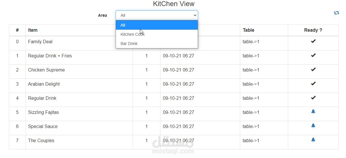Image resolution: width=346 pixels, height=158 pixels.
Task: Click the Arabian Delight ready checkmark
Action: (x=313, y=84)
